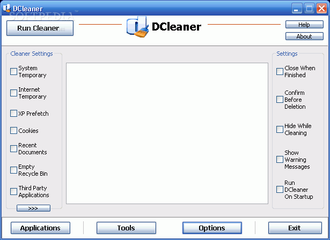330x240 pixels.
Task: Click the Run Cleaner button
Action: coord(40,28)
